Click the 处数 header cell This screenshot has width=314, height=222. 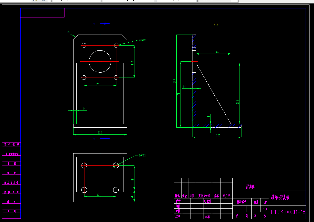tap(184, 196)
